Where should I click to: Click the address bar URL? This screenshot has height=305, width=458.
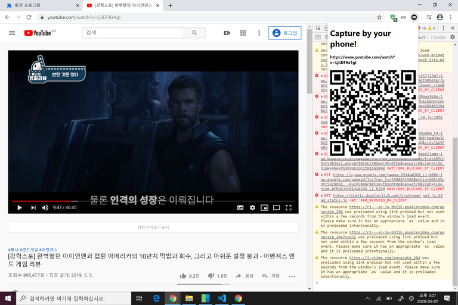pos(84,17)
